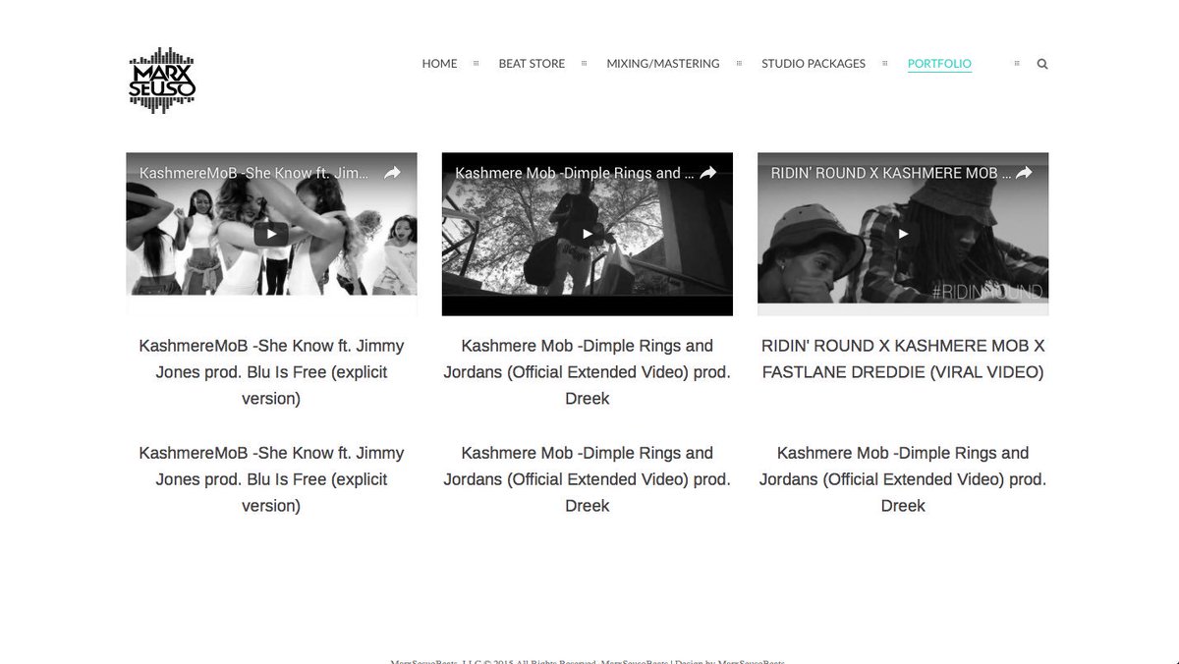Click the caption 'RIDIN' ROUND X KASHMERE MOB X FASTLANE DREDDIE'
The width and height of the screenshot is (1179, 664).
(903, 359)
